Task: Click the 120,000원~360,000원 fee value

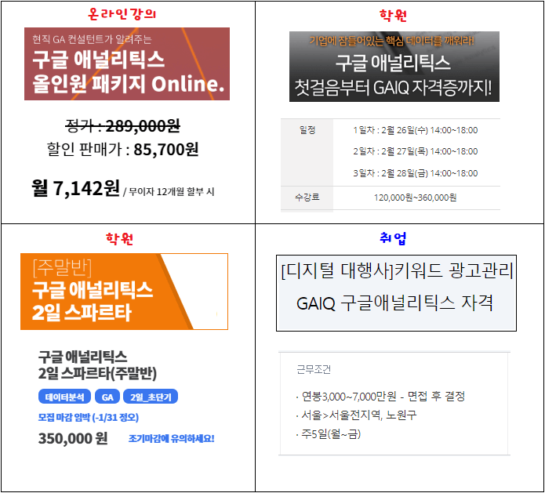Action: 416,198
